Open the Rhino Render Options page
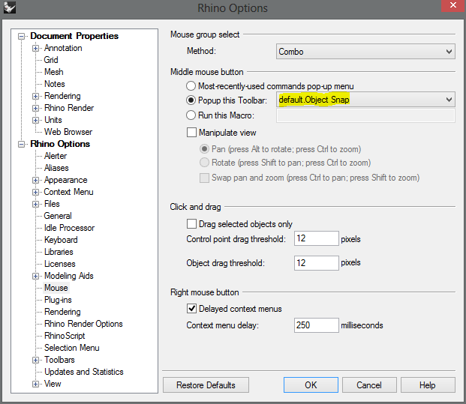 click(x=83, y=324)
